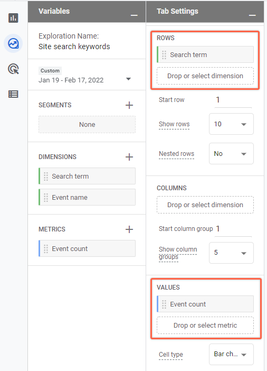Open the Show column groups dropdown
The image size is (267, 371).
click(231, 253)
